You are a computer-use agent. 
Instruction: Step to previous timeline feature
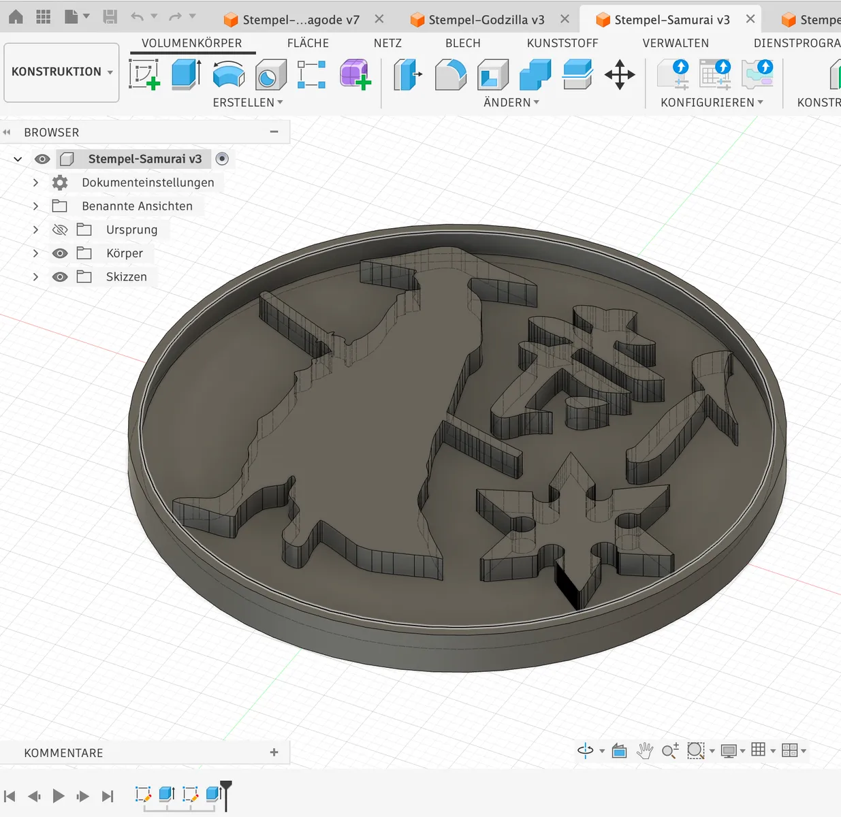pyautogui.click(x=34, y=796)
